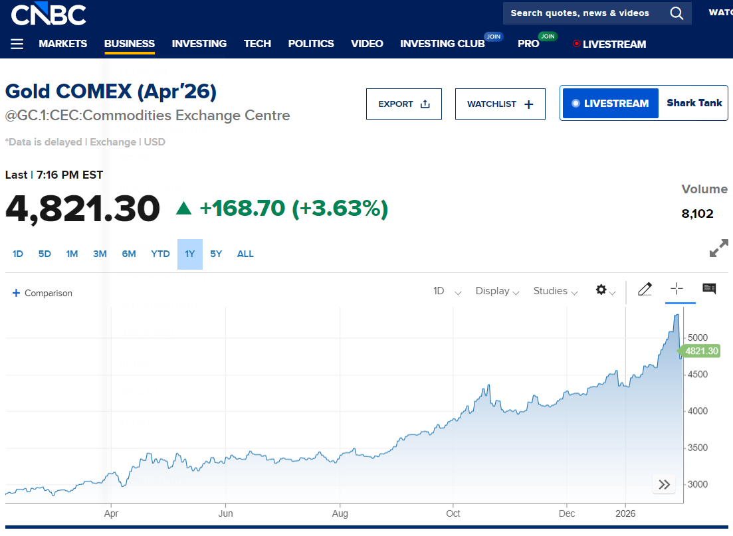
Task: Select the 5D time range
Action: click(x=45, y=254)
